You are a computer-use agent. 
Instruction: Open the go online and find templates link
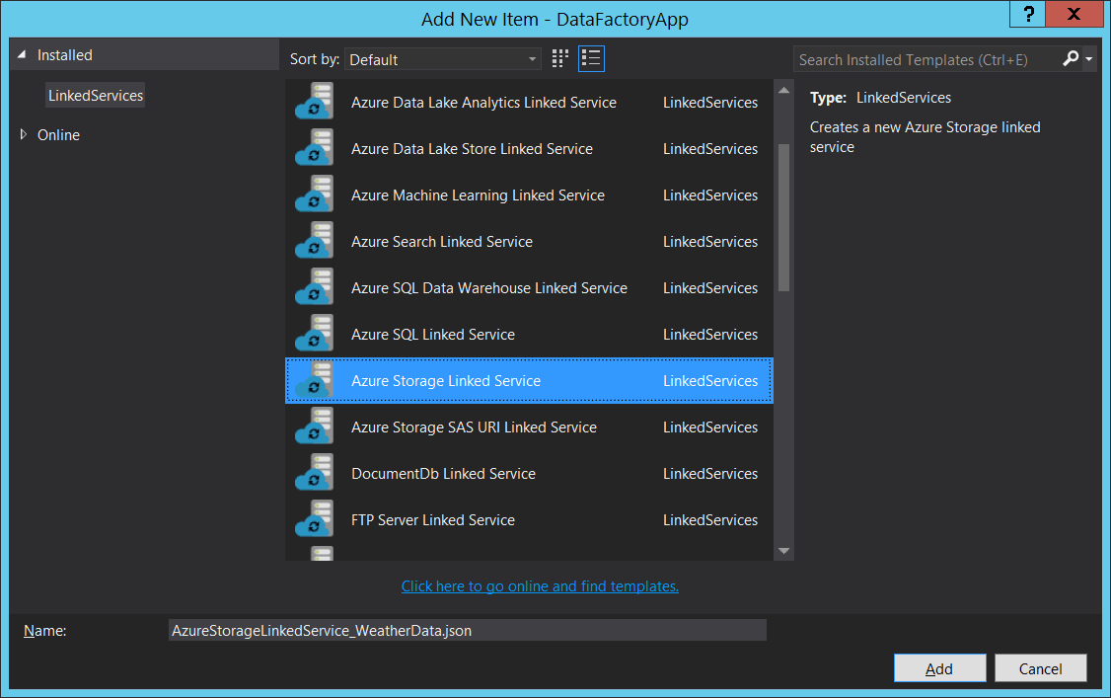[540, 586]
